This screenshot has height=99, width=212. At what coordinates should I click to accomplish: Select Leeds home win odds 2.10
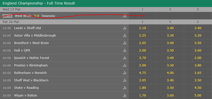coord(143,28)
